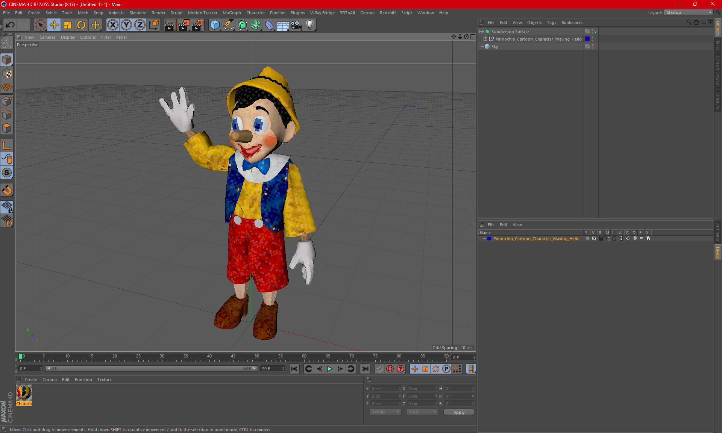The image size is (722, 433).
Task: Open the array modeling objects icon
Action: click(256, 25)
